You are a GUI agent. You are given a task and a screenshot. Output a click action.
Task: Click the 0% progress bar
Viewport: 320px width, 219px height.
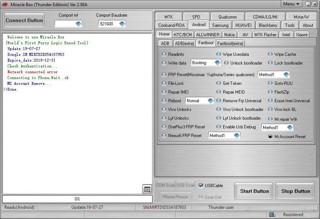[x=77, y=199]
